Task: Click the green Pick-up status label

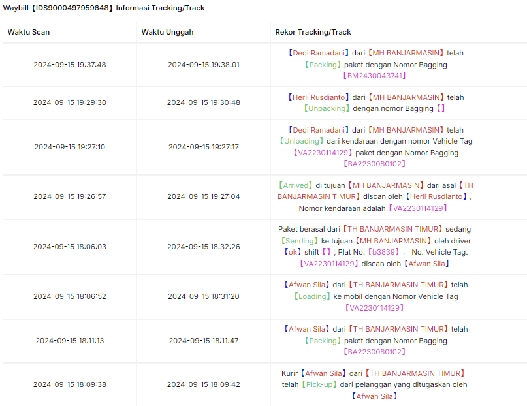Action: tap(319, 385)
